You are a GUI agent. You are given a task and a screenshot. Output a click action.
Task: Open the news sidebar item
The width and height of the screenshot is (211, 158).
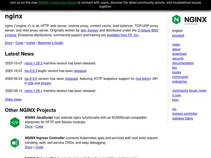click(x=176, y=45)
